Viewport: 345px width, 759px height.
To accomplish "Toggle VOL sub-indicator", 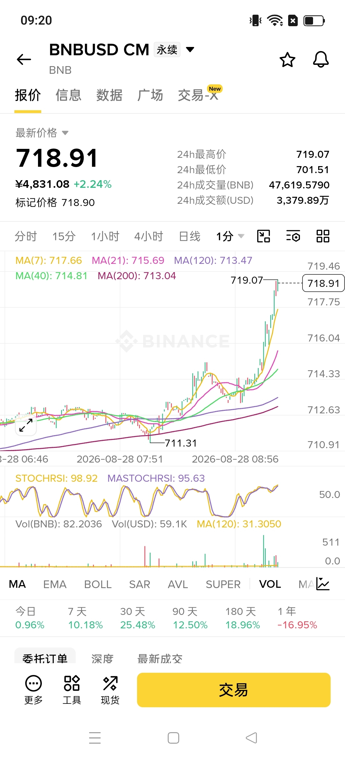I will click(x=270, y=584).
